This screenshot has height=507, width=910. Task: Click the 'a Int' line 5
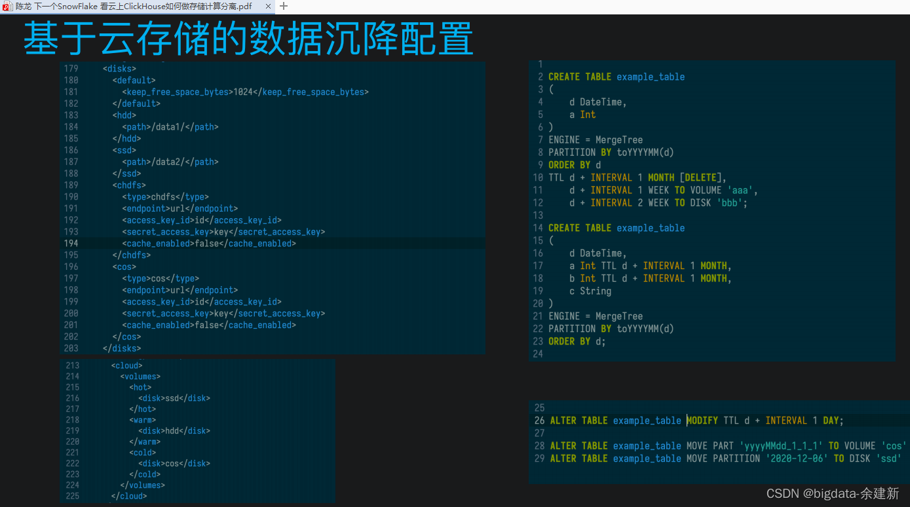pyautogui.click(x=582, y=115)
